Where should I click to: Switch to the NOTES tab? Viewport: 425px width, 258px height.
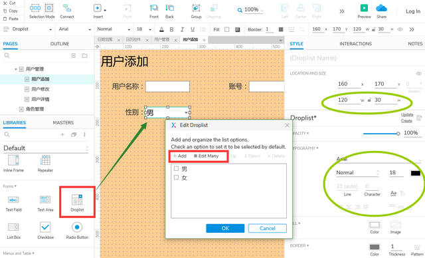coord(415,44)
